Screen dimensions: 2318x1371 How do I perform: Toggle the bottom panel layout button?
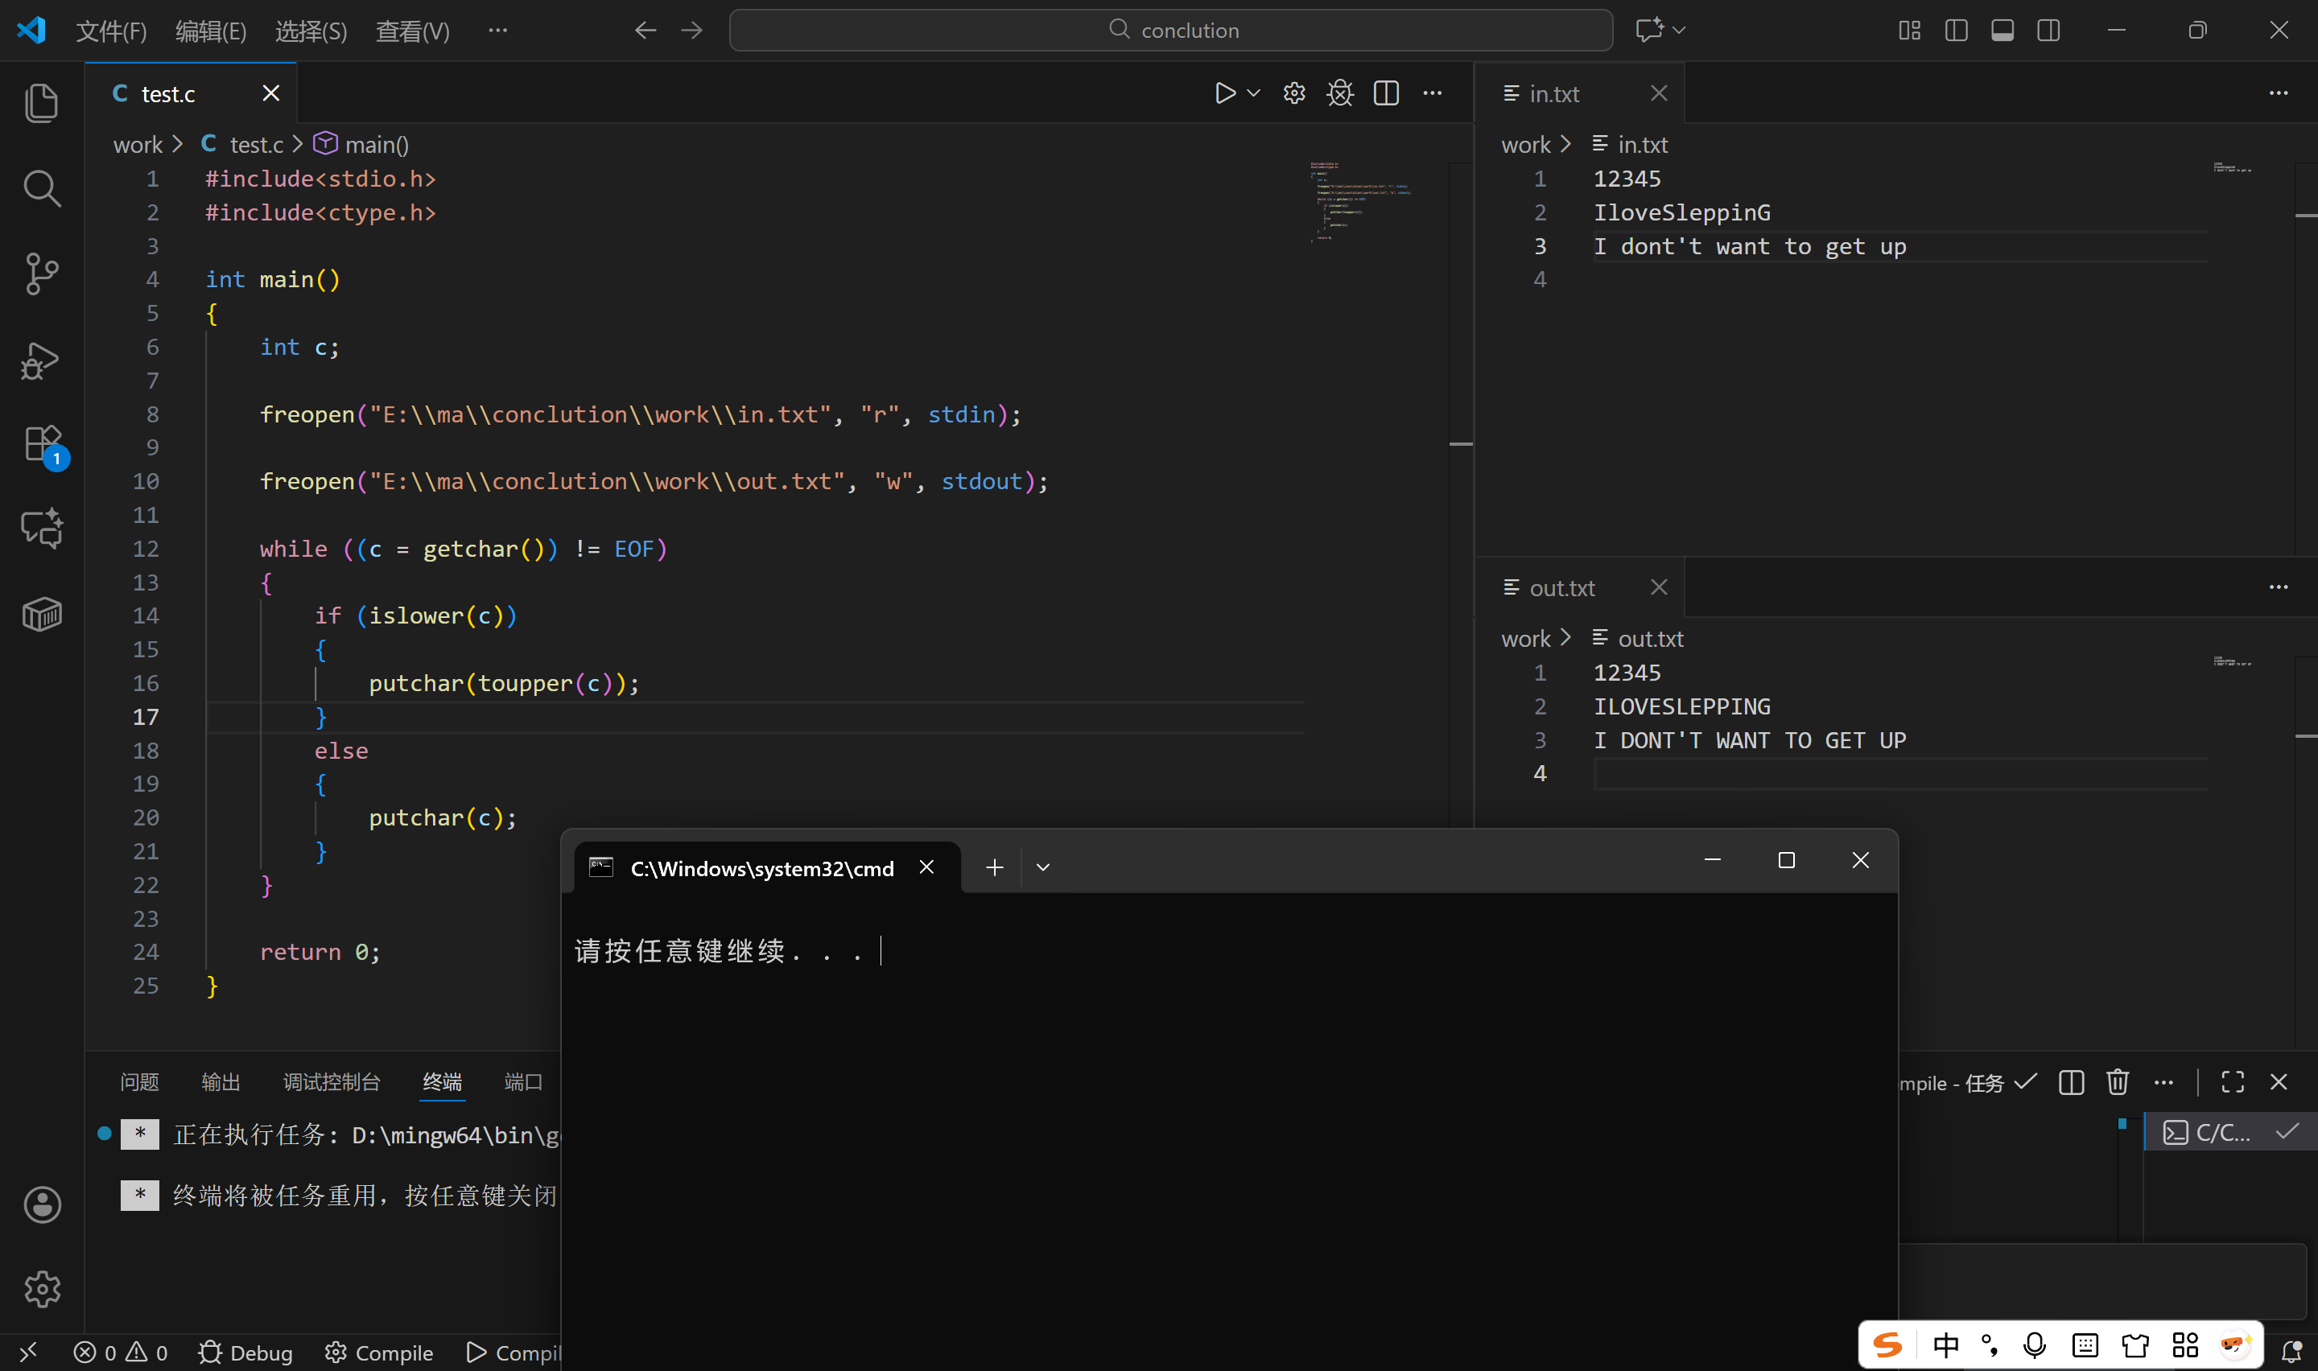click(2002, 31)
